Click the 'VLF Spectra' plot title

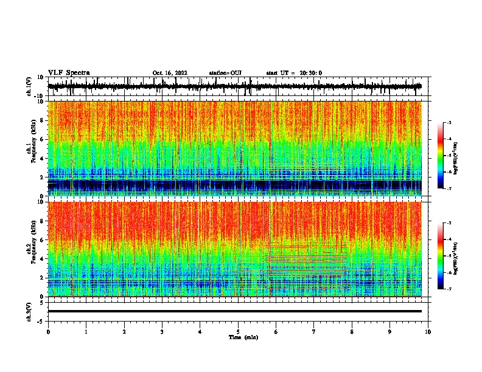pos(69,73)
